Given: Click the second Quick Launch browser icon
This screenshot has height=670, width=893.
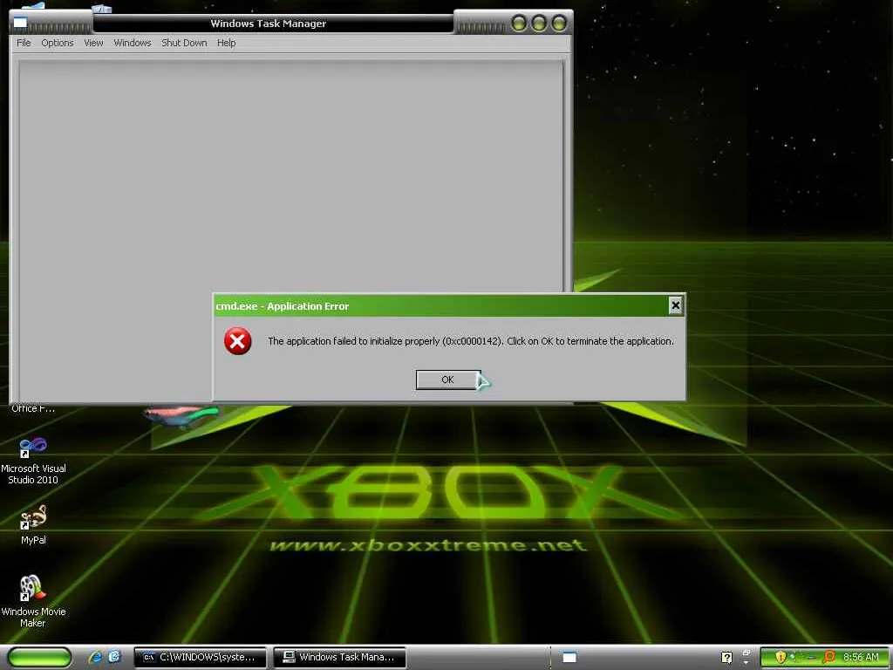Looking at the screenshot, I should pyautogui.click(x=114, y=657).
